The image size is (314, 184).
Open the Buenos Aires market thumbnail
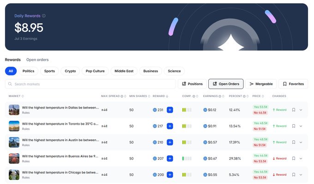tap(14, 158)
